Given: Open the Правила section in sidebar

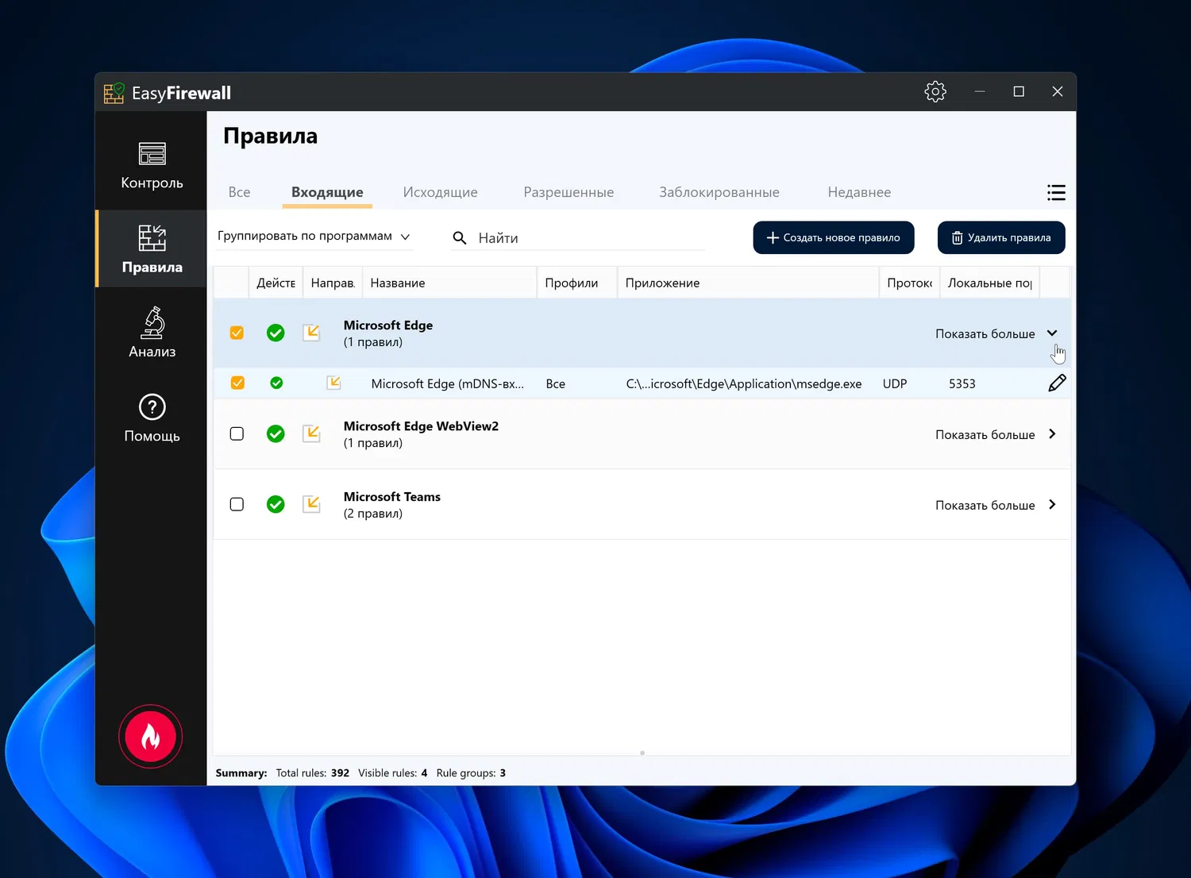Looking at the screenshot, I should pyautogui.click(x=152, y=249).
